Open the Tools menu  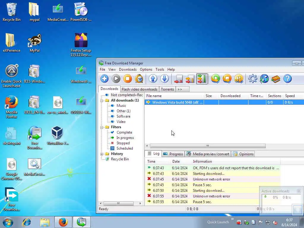click(x=160, y=69)
